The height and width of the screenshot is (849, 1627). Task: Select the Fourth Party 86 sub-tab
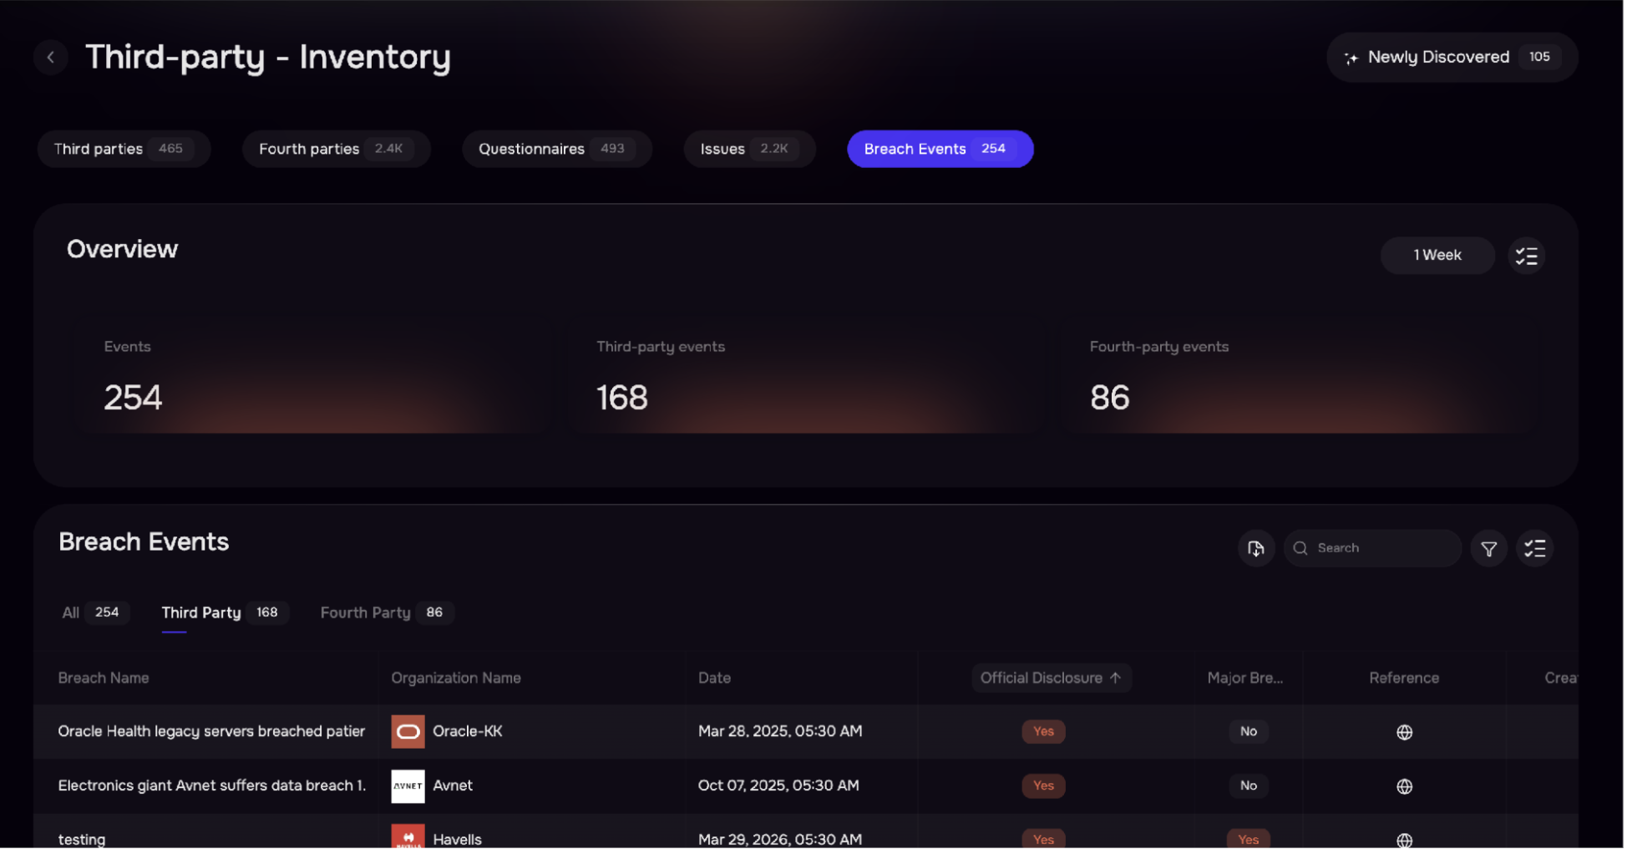tap(387, 613)
